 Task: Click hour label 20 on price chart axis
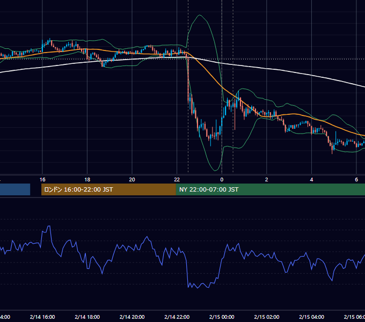tap(132, 180)
